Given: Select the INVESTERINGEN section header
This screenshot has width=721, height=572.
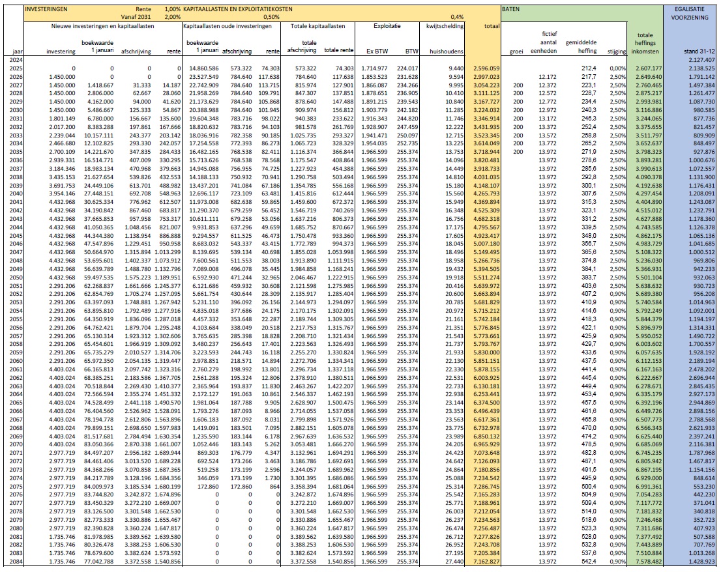Looking at the screenshot, I should (x=46, y=9).
